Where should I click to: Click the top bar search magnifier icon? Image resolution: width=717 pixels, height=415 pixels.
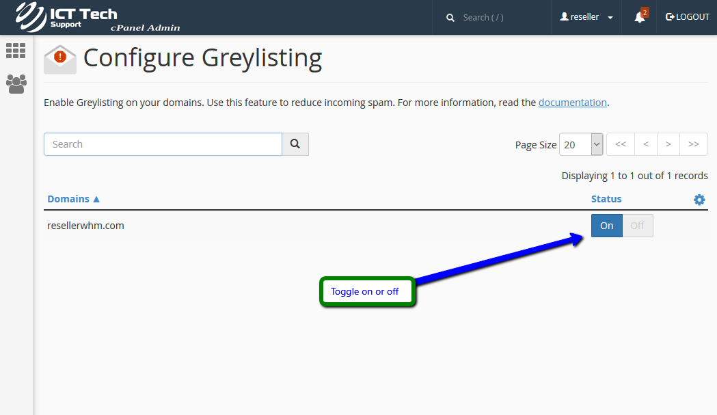[x=450, y=18]
